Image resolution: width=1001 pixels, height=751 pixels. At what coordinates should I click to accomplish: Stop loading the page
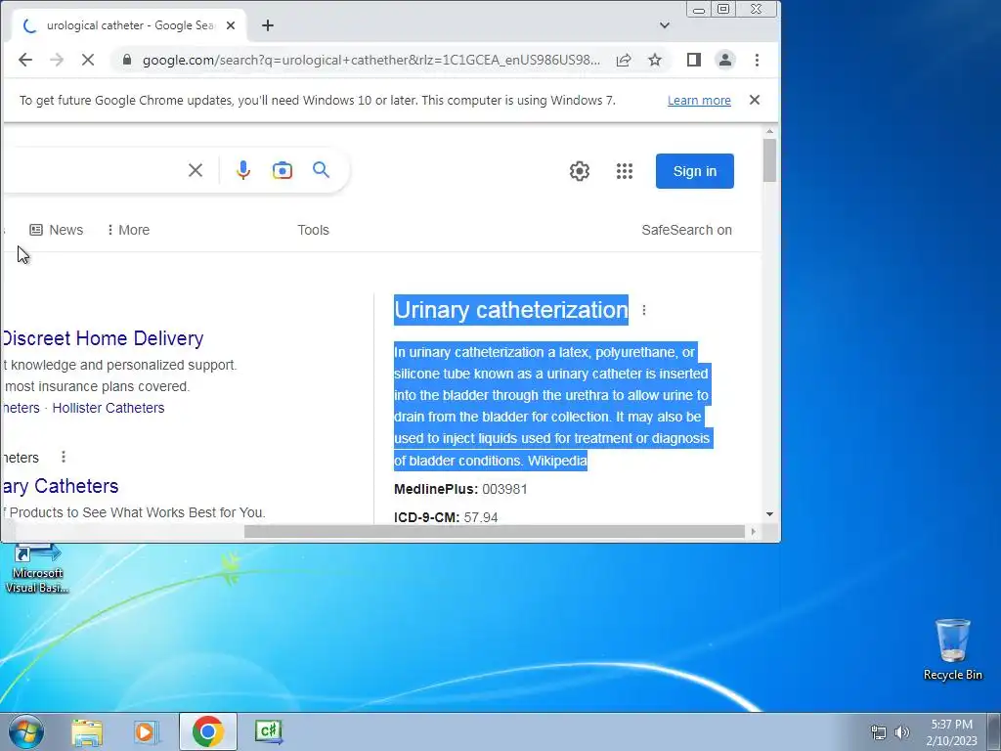click(x=88, y=60)
